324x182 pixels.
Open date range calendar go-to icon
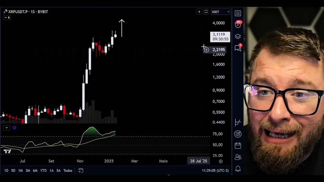click(81, 171)
